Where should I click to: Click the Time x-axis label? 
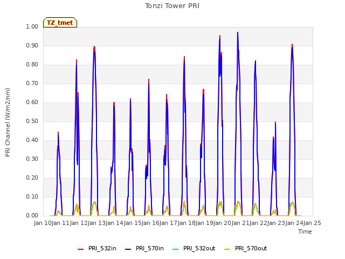click(x=305, y=231)
